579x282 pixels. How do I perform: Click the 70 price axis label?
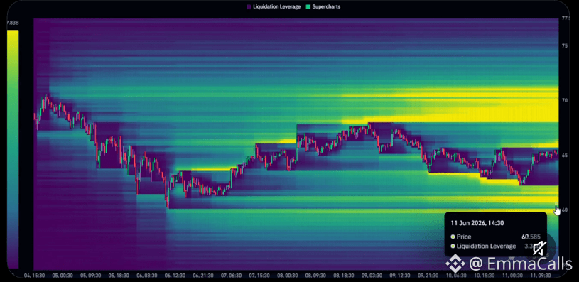coord(565,100)
